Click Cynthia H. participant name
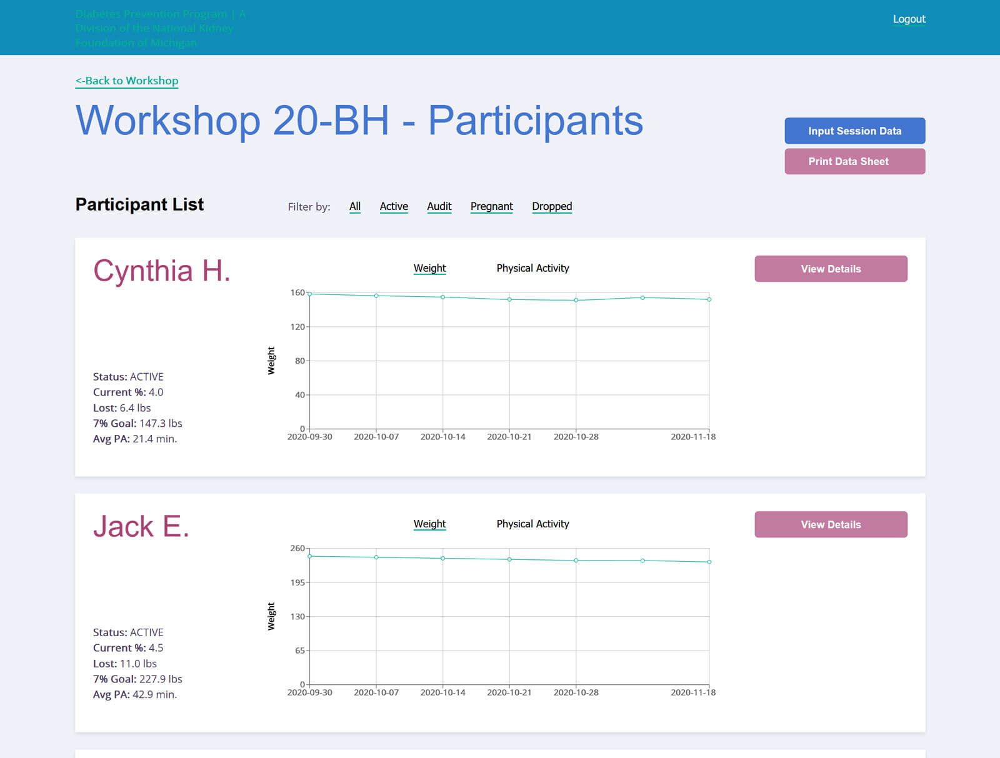Image resolution: width=1000 pixels, height=758 pixels. 162,271
